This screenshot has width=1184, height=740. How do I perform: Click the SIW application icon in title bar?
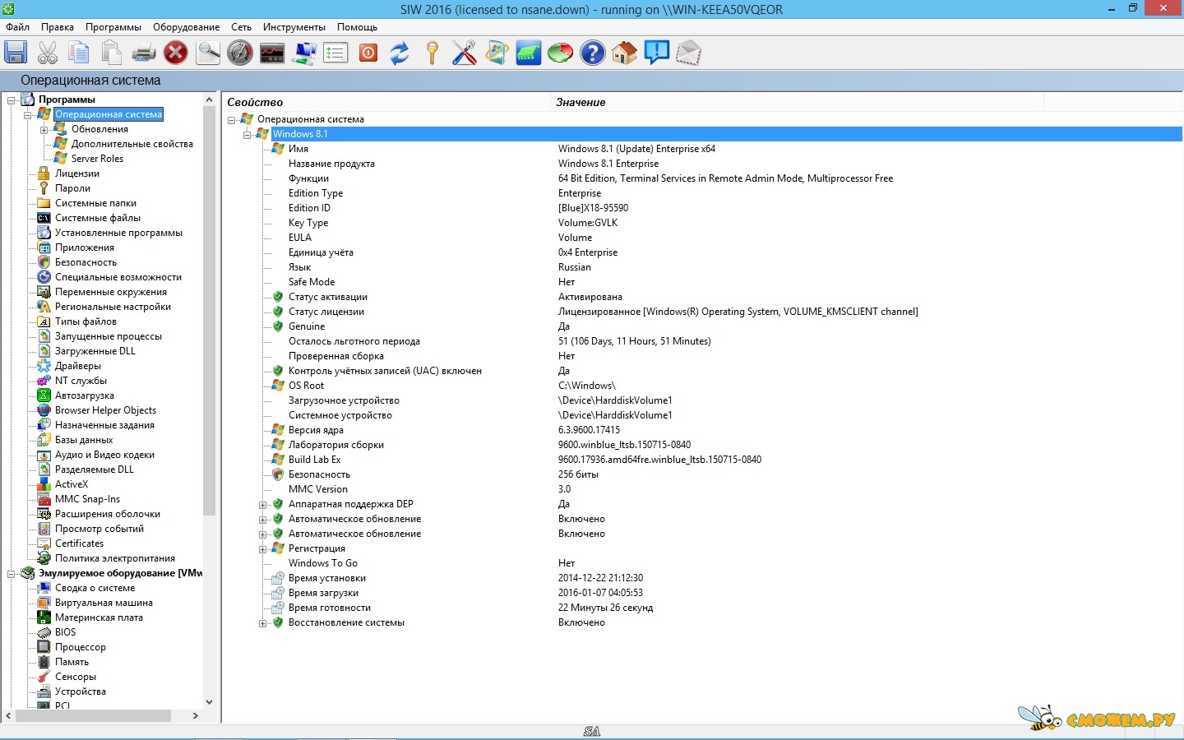coord(8,8)
